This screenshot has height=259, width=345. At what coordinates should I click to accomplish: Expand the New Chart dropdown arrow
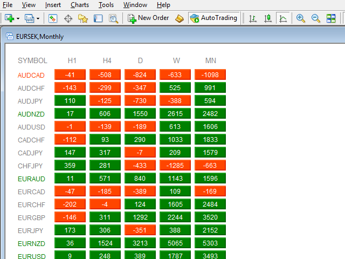(18, 18)
